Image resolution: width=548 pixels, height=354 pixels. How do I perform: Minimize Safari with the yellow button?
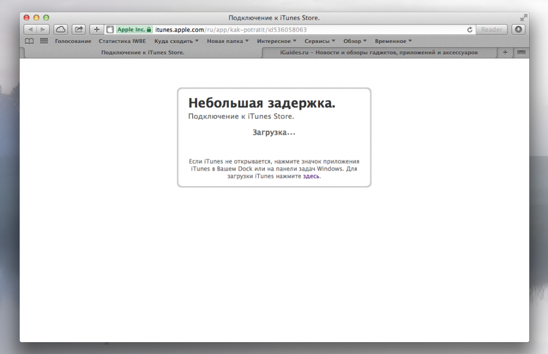[36, 18]
